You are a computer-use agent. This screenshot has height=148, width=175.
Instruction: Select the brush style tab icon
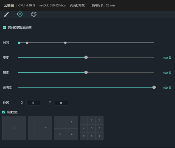6,15
